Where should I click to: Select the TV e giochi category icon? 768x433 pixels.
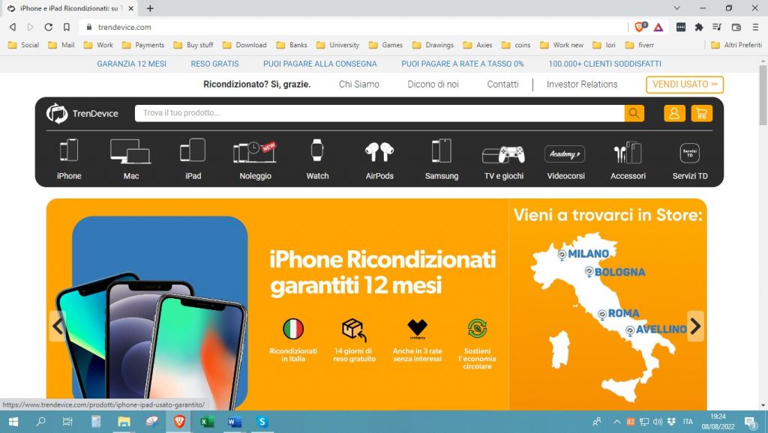tap(504, 154)
